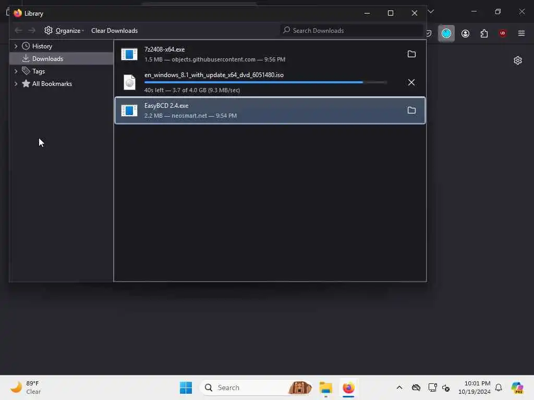The height and width of the screenshot is (400, 534).
Task: Select the 7z2408-x64.exe download entry
Action: pyautogui.click(x=270, y=54)
